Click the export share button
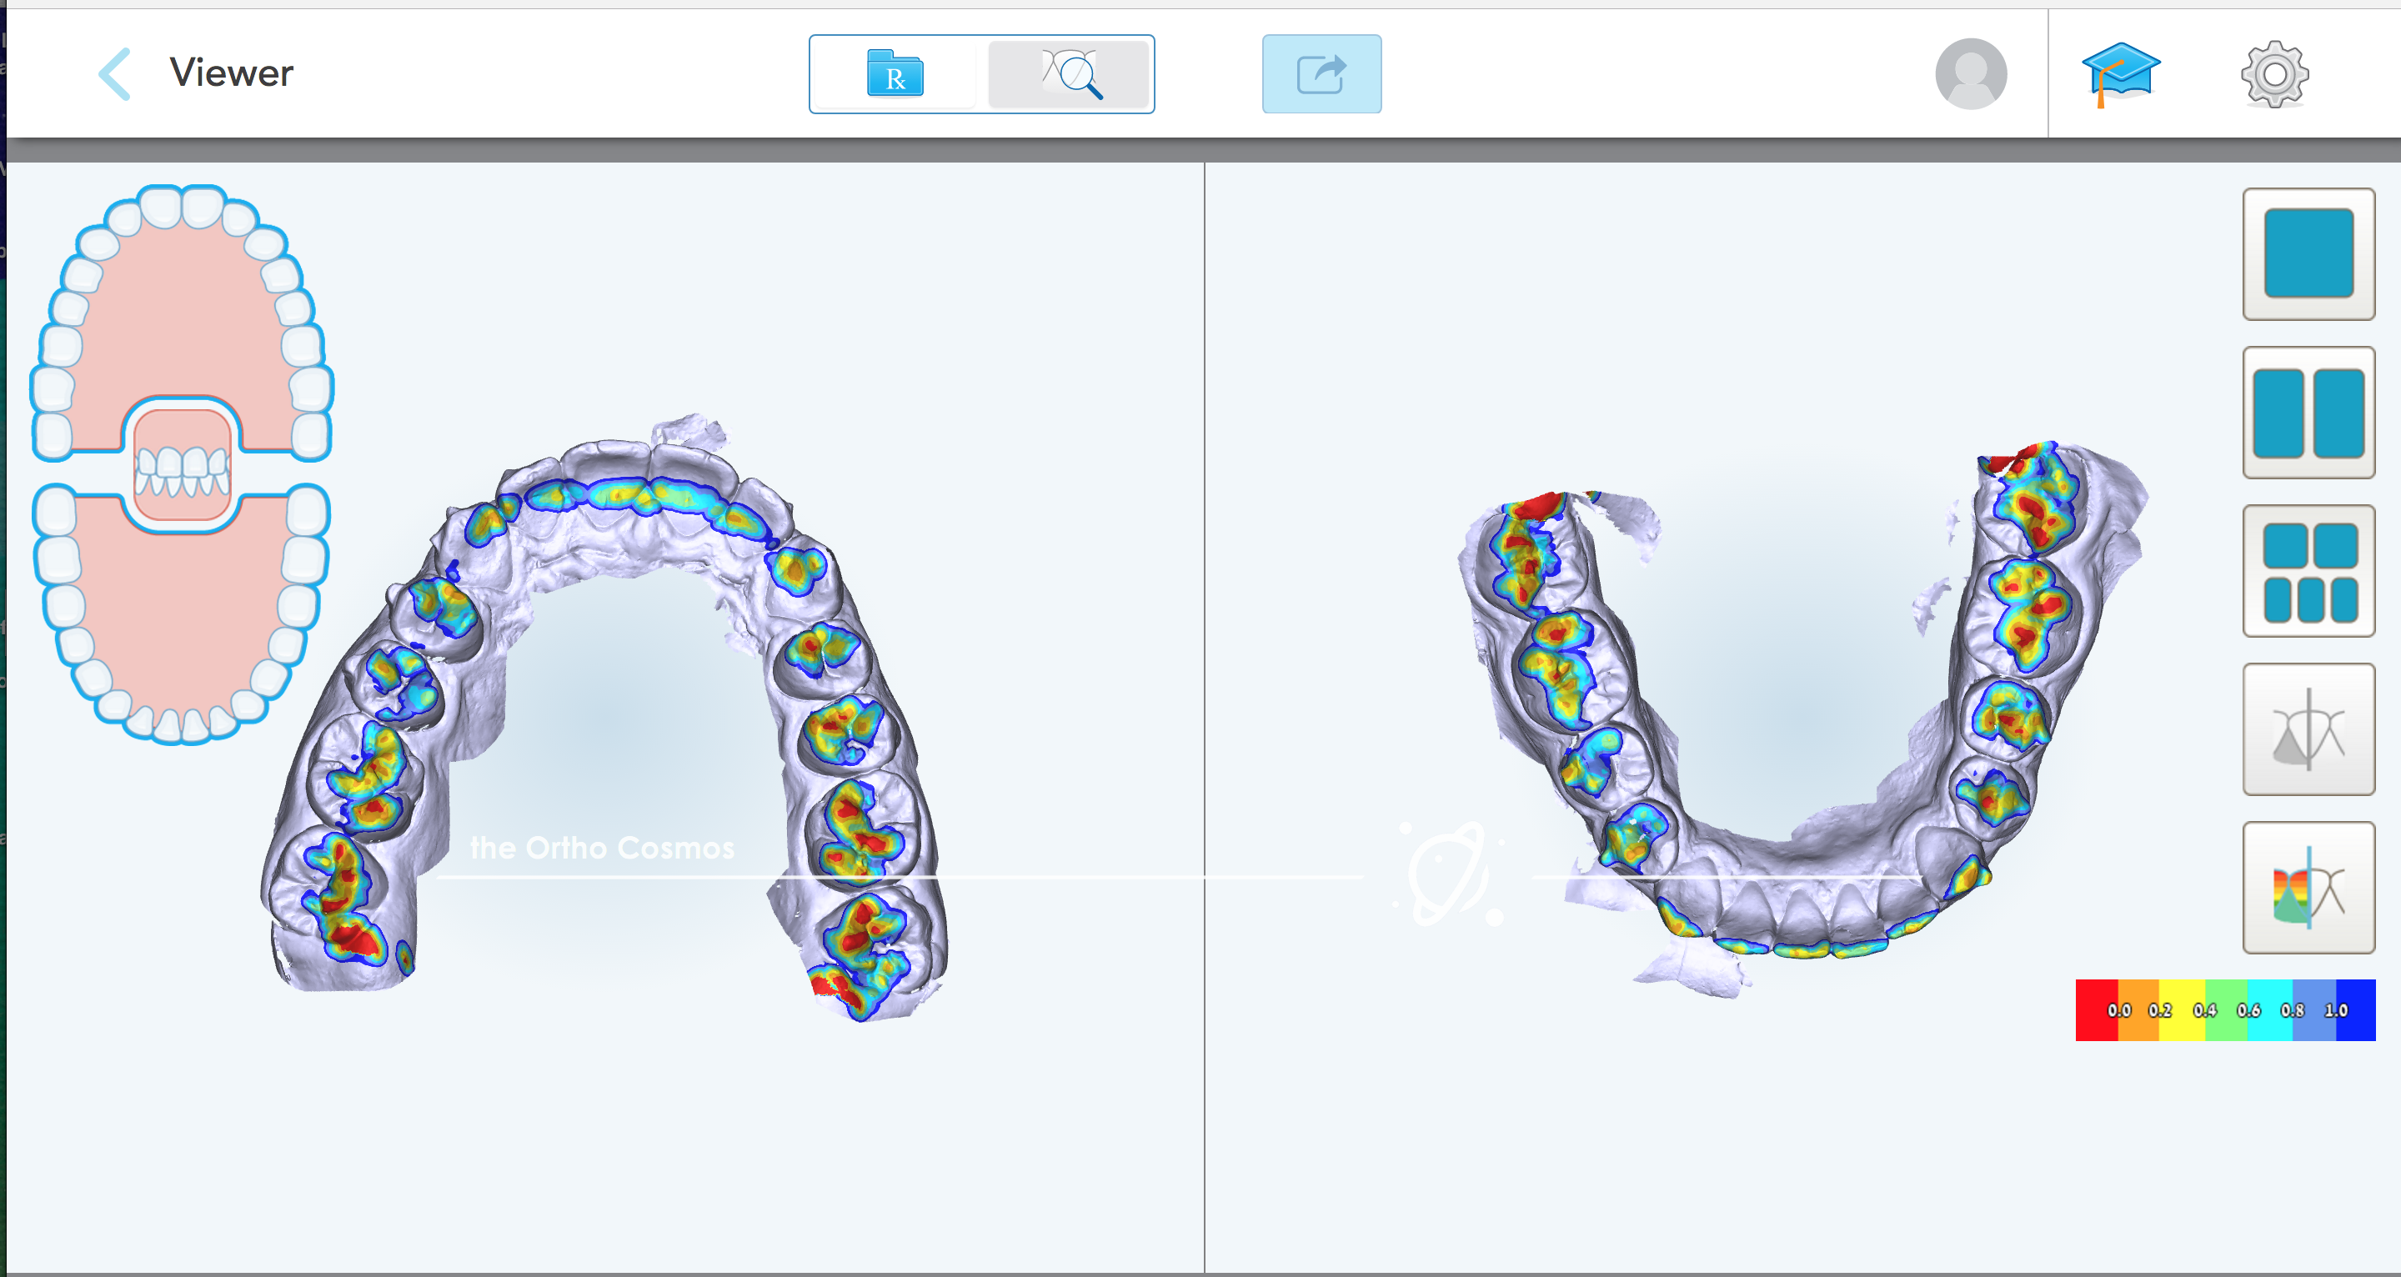 pyautogui.click(x=1321, y=73)
